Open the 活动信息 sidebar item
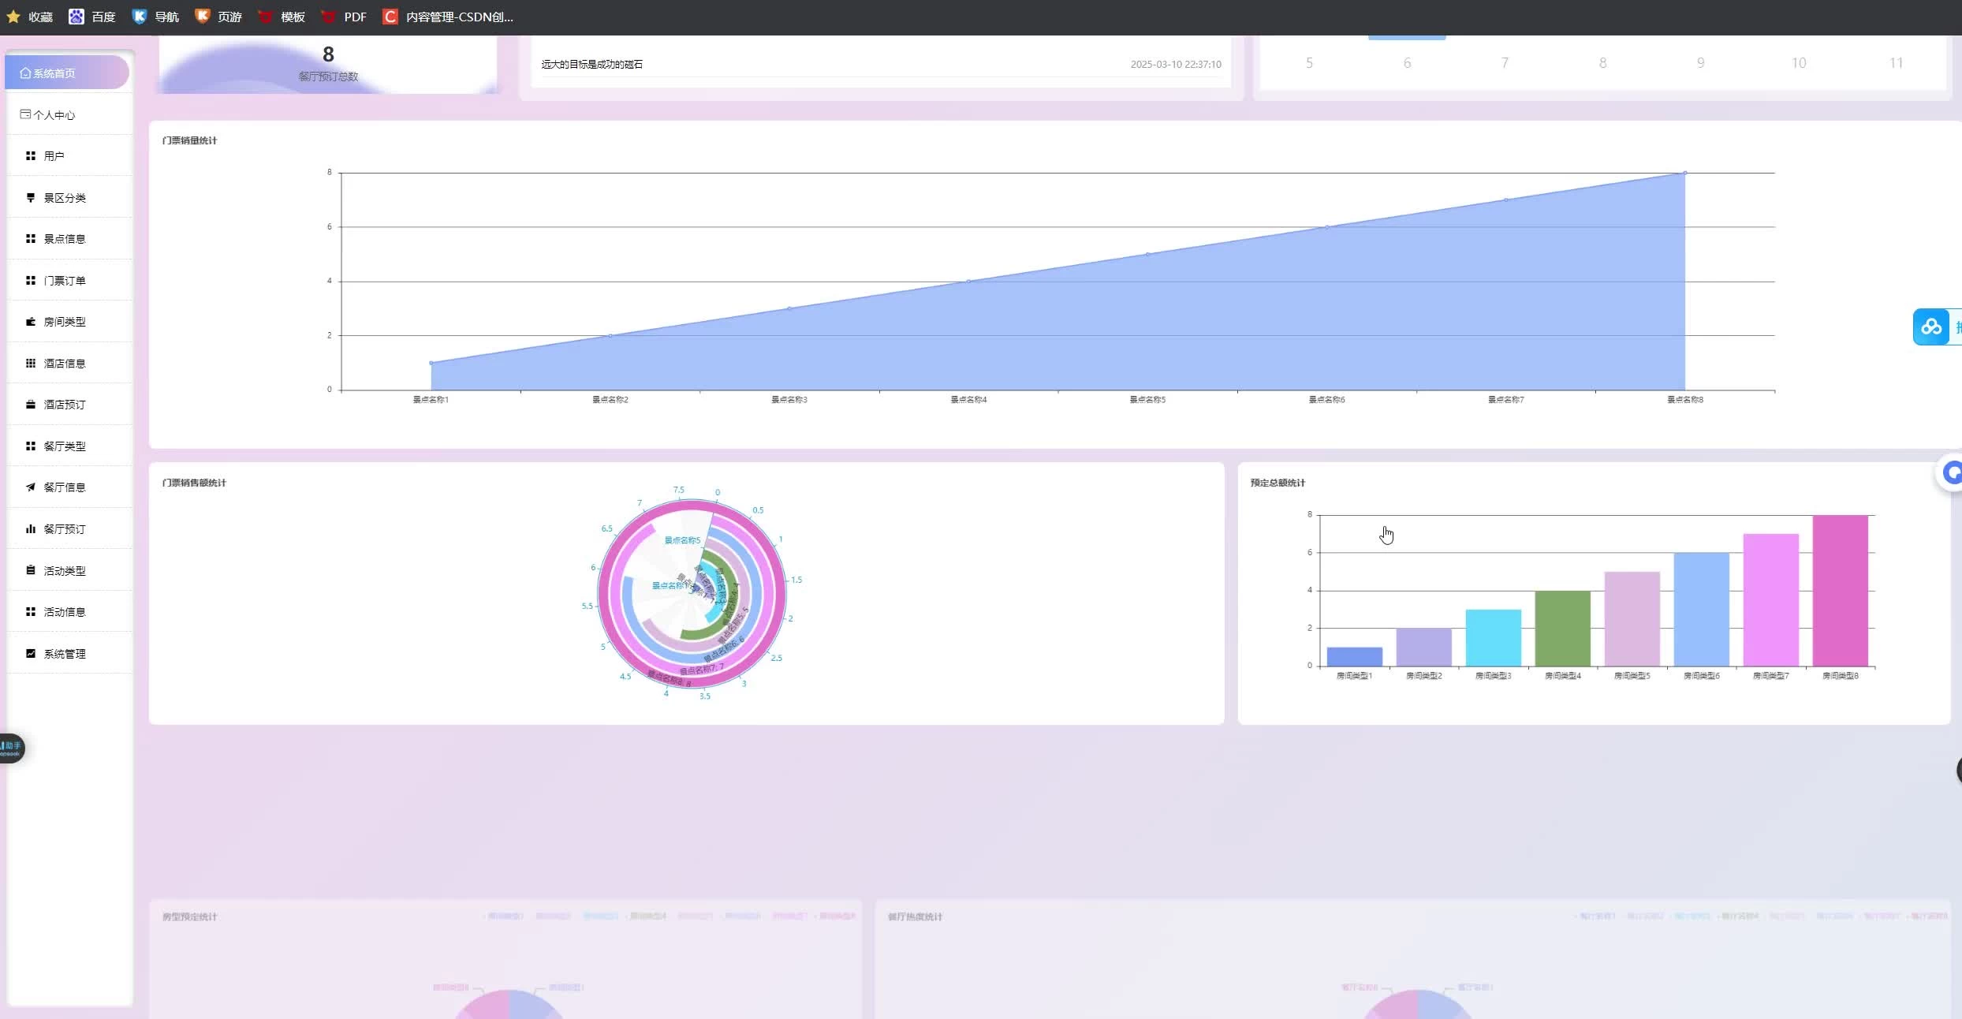The height and width of the screenshot is (1019, 1962). coord(65,612)
